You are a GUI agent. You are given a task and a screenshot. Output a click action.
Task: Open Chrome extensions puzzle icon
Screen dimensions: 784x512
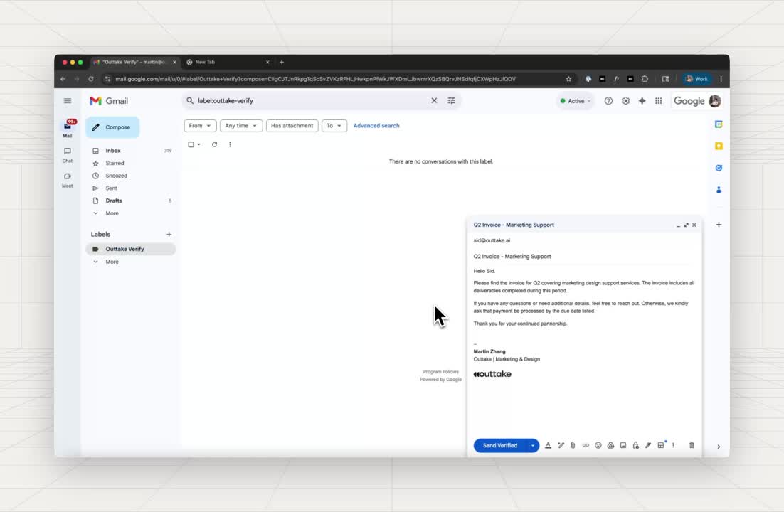(x=645, y=79)
